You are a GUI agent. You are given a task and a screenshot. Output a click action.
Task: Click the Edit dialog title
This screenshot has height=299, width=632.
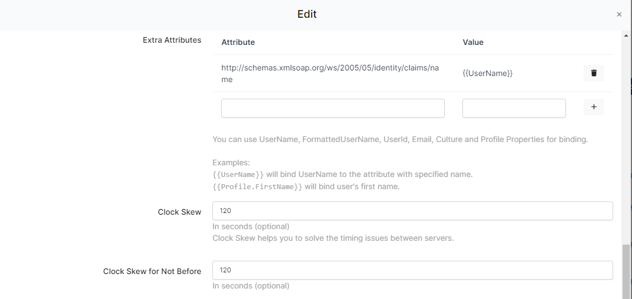click(307, 14)
